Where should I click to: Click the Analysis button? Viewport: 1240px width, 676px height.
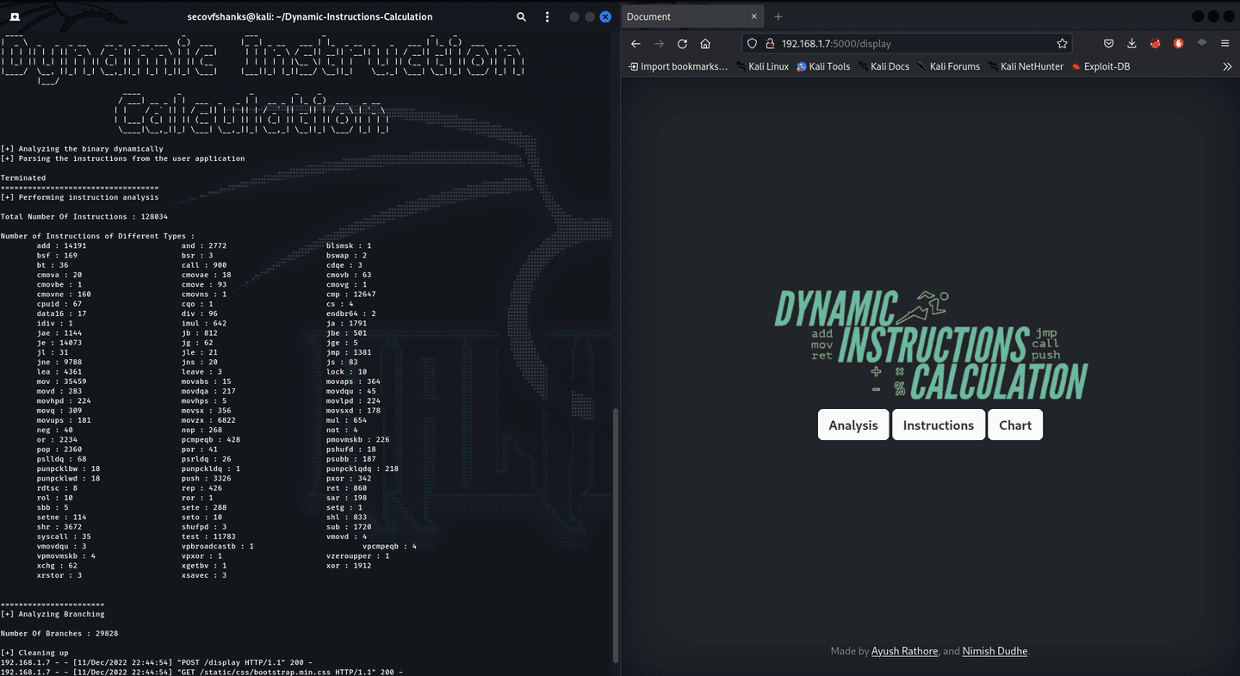pos(853,425)
